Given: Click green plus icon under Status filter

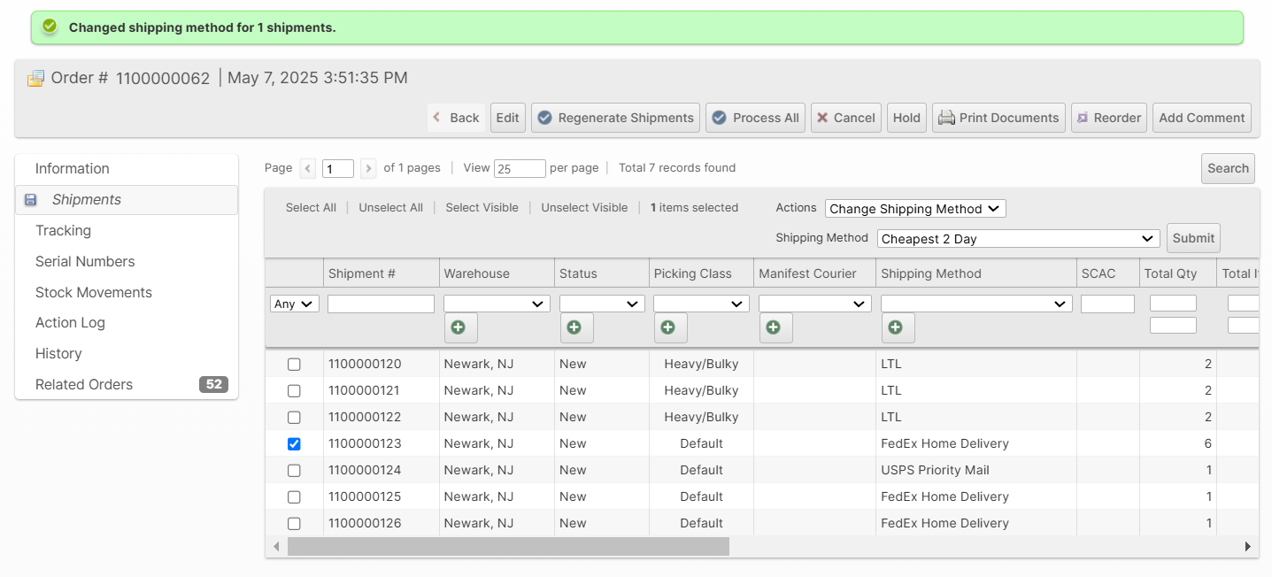Looking at the screenshot, I should pyautogui.click(x=575, y=327).
